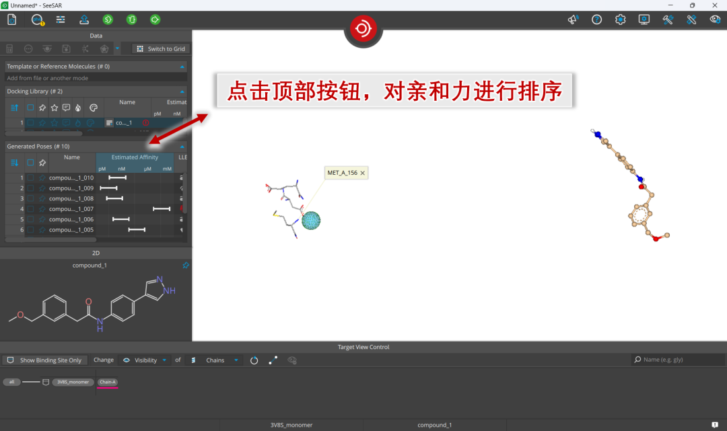Click the calculator icon in Data toolbar
The image size is (727, 431).
(9, 48)
